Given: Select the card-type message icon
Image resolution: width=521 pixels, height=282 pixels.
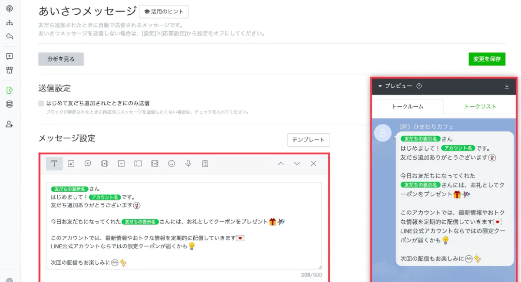Looking at the screenshot, I should pyautogui.click(x=105, y=164).
